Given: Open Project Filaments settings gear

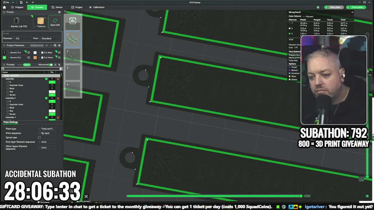Looking at the screenshot, I should [59, 45].
